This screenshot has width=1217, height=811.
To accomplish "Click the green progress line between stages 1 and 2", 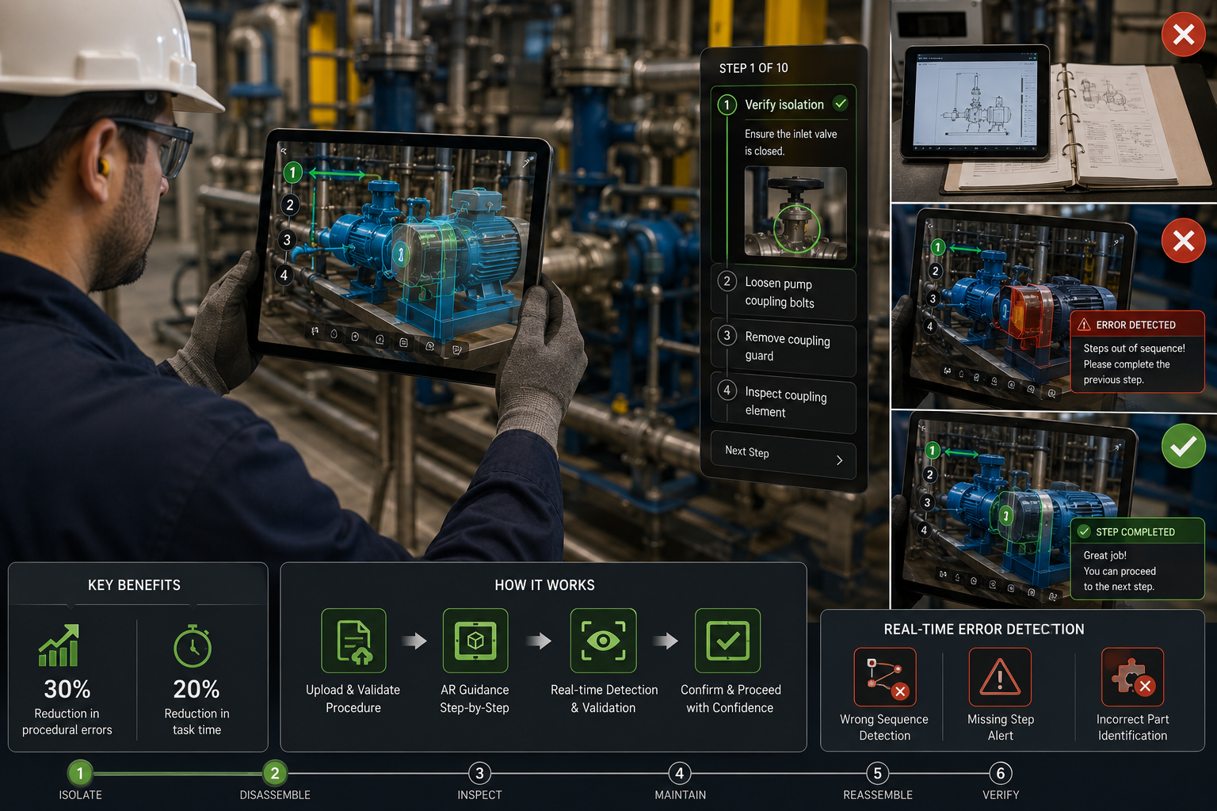I will pos(177,773).
